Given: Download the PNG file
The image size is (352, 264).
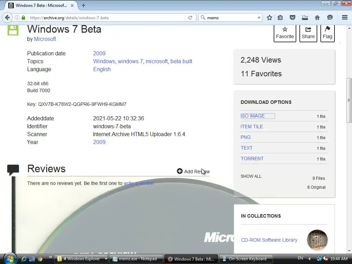Looking at the screenshot, I should (245, 137).
